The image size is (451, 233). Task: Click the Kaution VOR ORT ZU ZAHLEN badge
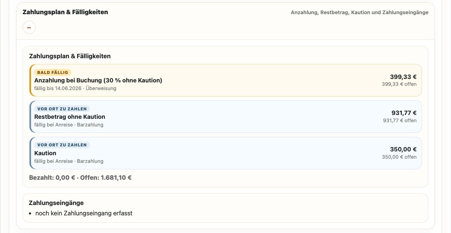click(x=62, y=145)
